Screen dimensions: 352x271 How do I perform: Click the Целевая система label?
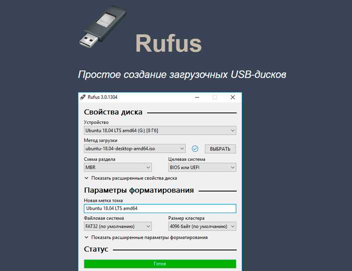click(187, 159)
